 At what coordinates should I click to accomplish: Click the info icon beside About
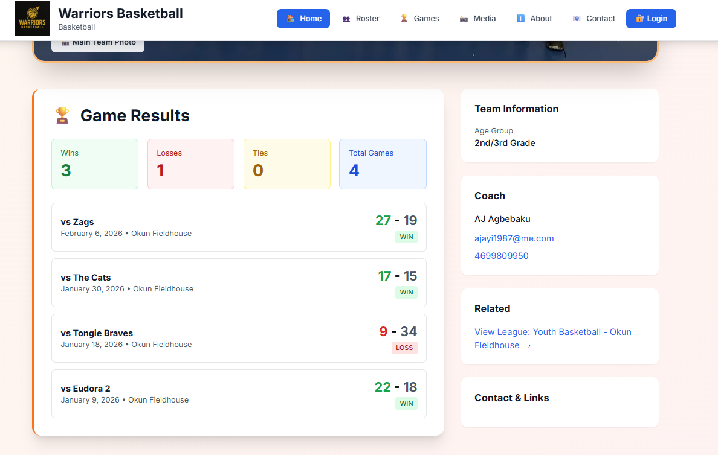click(520, 19)
